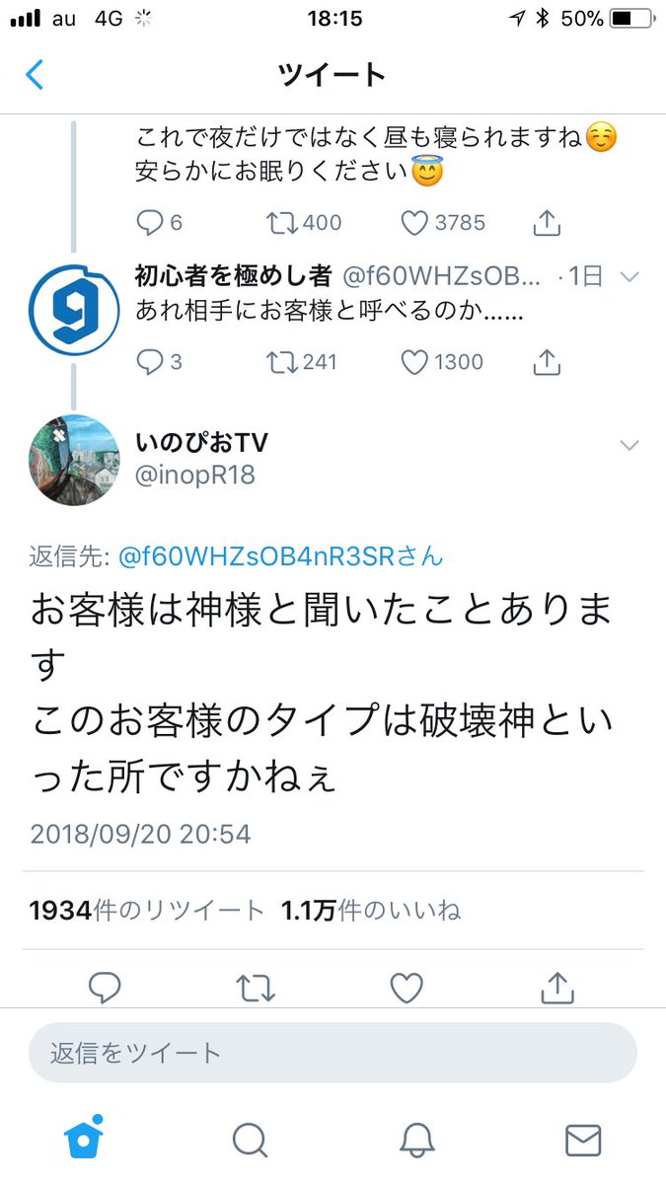666x1184 pixels.
Task: Open share options for 初心者を極めし者 tweet
Action: (547, 363)
